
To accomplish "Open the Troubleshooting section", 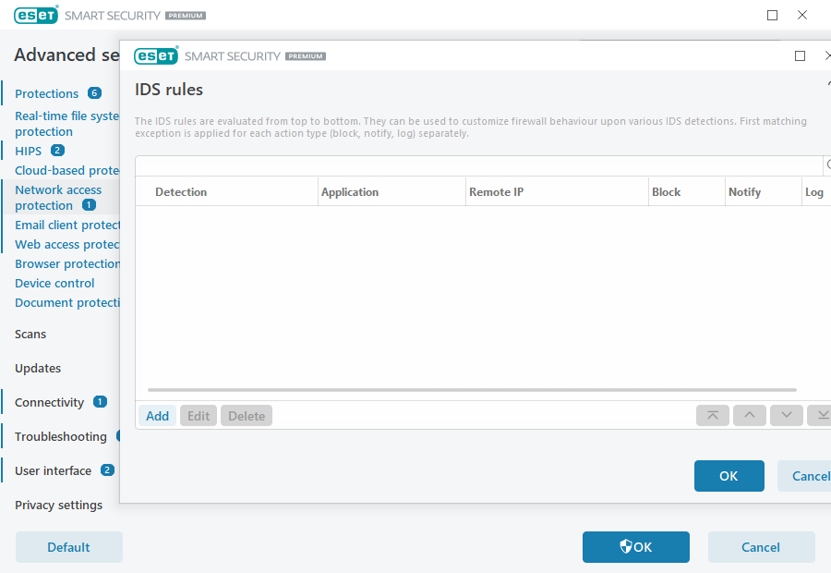I will pos(61,436).
